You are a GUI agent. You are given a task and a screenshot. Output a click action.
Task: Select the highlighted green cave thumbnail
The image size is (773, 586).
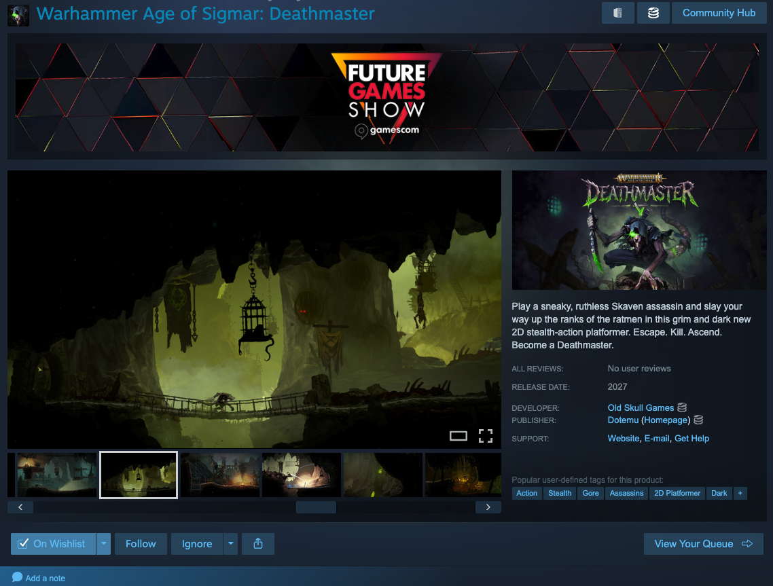139,475
